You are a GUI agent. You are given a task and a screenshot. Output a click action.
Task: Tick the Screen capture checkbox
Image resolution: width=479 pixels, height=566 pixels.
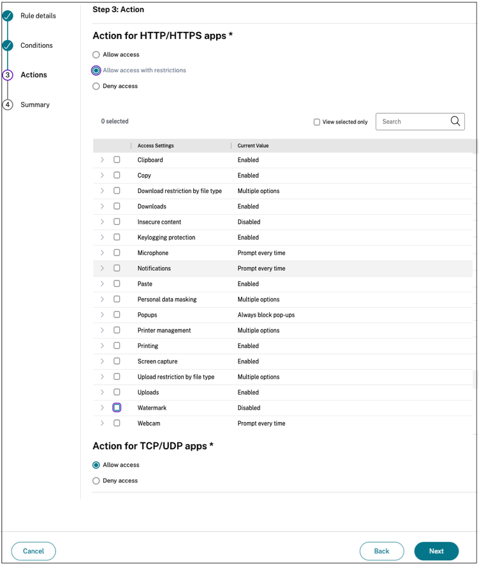pyautogui.click(x=117, y=361)
